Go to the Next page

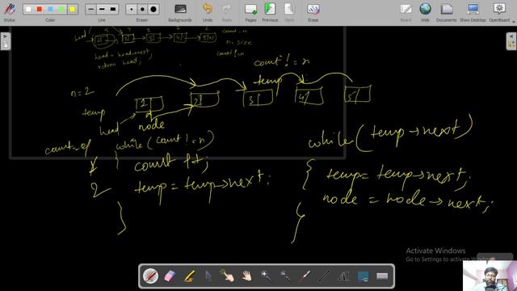pos(289,12)
